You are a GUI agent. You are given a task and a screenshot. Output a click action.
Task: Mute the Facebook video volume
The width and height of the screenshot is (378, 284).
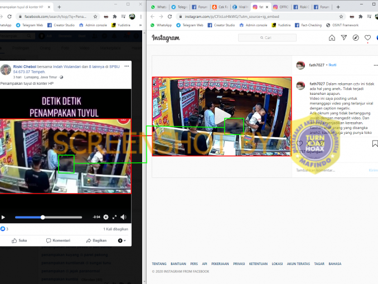[x=123, y=217]
